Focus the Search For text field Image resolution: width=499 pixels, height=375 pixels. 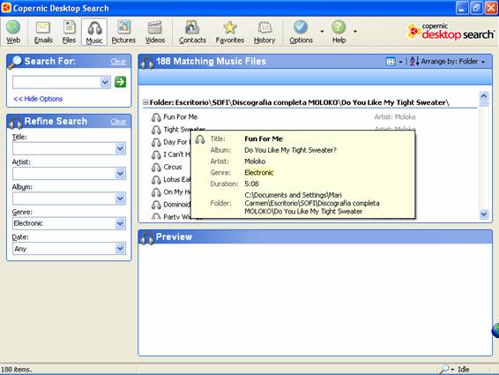(56, 82)
